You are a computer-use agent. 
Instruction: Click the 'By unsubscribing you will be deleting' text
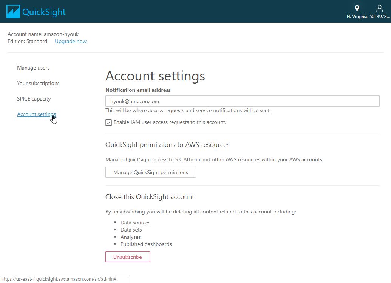pos(201,212)
